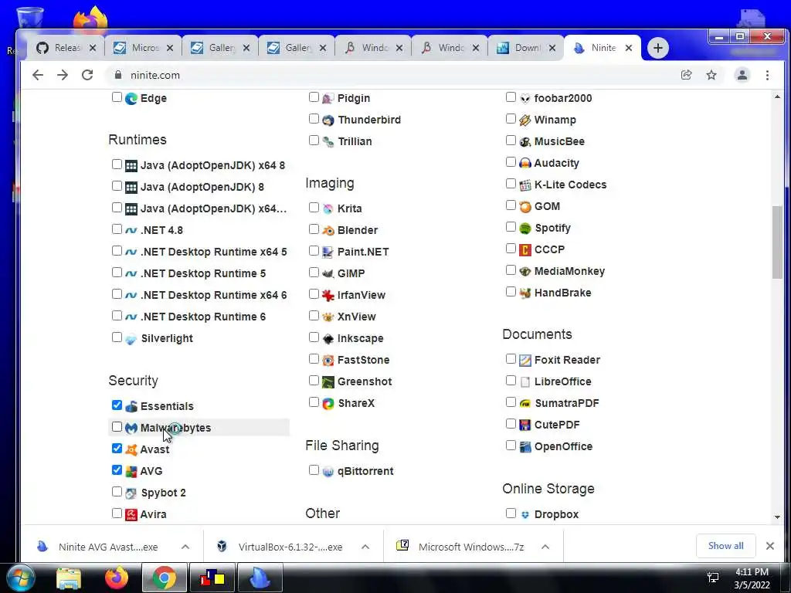Uncheck the AVG checkbox

117,470
